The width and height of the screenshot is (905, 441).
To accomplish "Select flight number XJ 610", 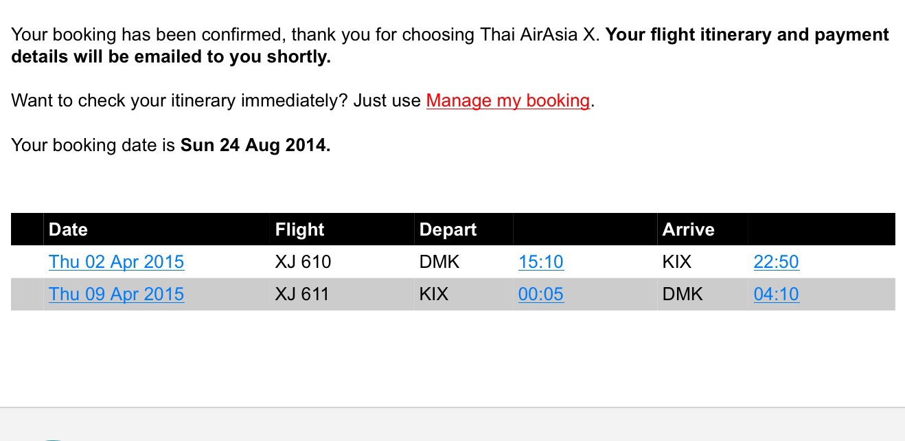I will pos(303,262).
